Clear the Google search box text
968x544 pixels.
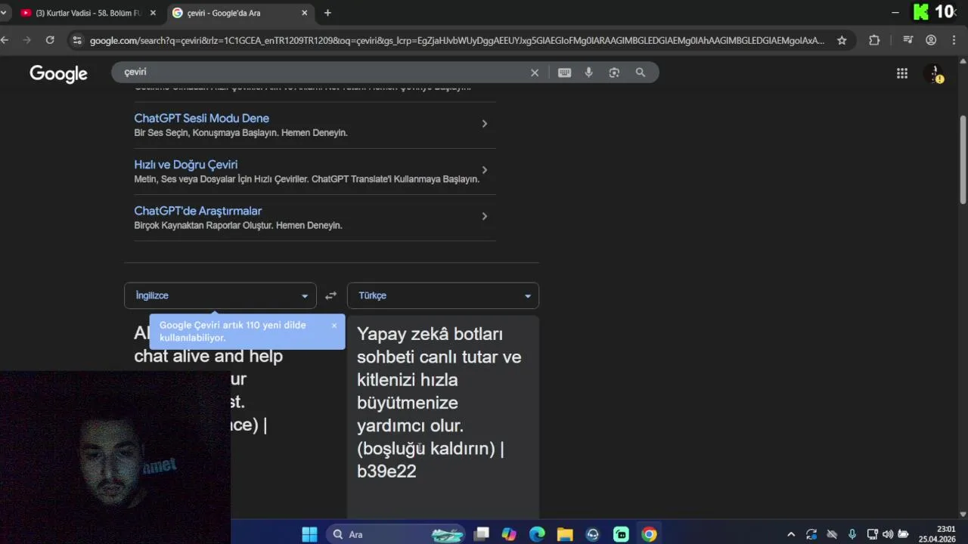(x=535, y=73)
